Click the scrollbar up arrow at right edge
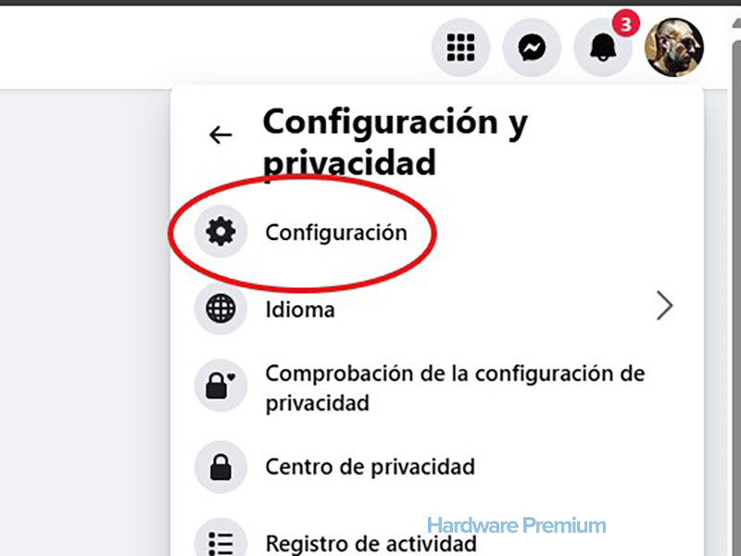 736,22
